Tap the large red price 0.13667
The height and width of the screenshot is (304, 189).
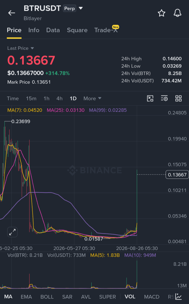(x=31, y=60)
